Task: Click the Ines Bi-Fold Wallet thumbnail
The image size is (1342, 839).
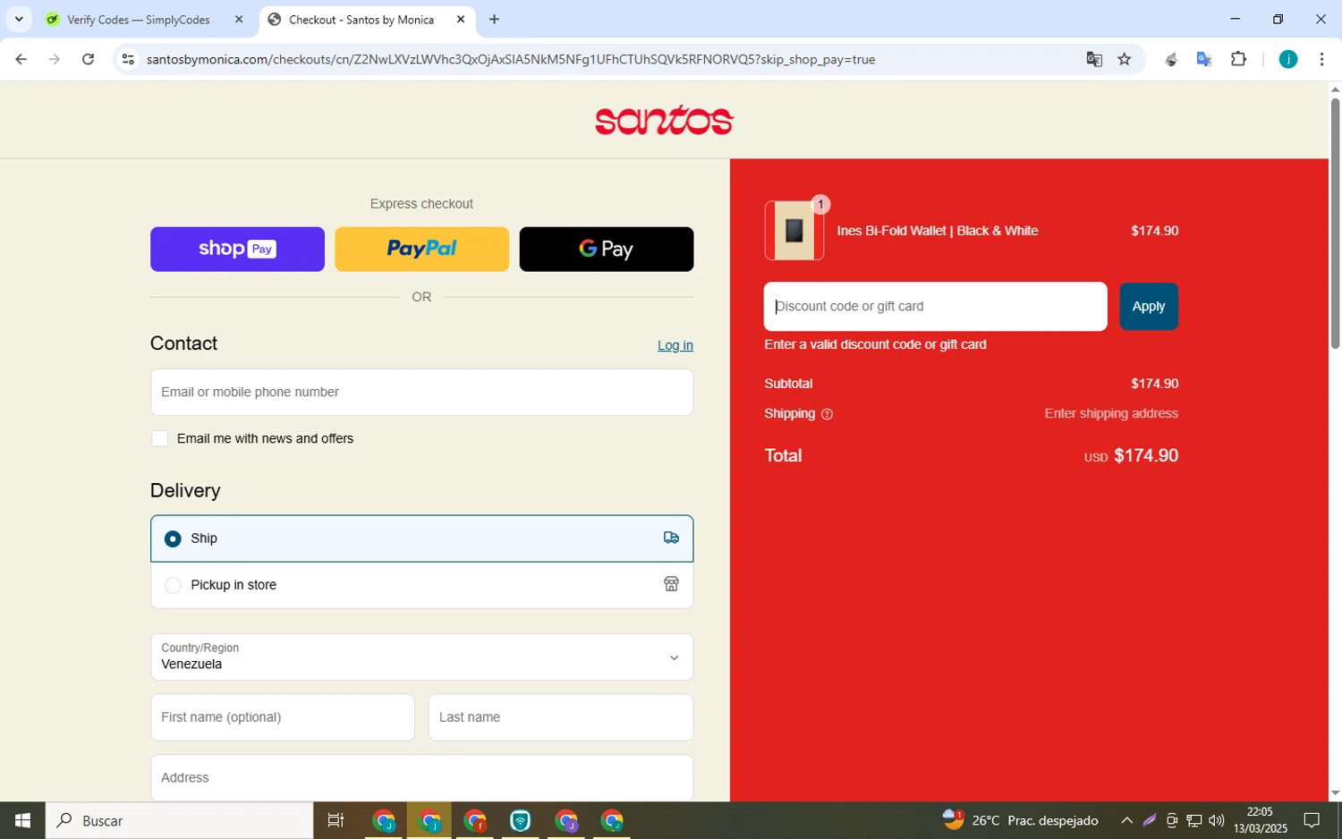Action: 794,231
